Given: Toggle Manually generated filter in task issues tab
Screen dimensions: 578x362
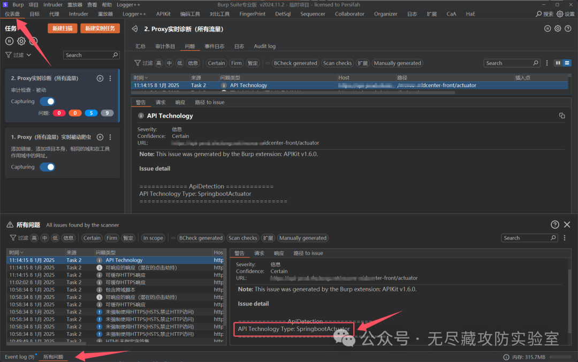Looking at the screenshot, I should coord(397,63).
